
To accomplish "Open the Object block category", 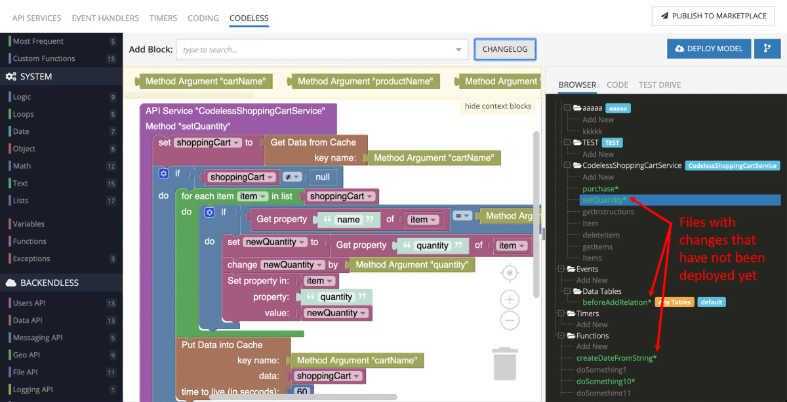I will pos(61,149).
